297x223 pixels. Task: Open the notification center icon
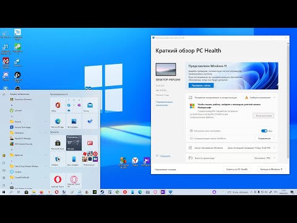pos(292,192)
